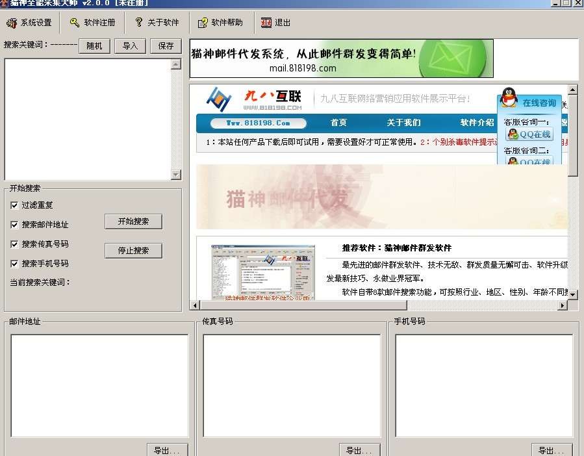Click the 退出 menu label

(x=283, y=23)
